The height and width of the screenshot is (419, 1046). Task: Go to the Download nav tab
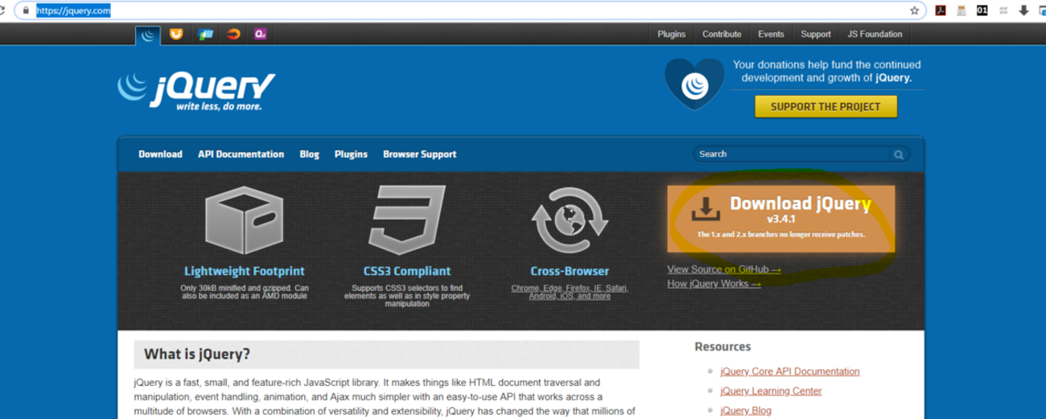tap(160, 154)
